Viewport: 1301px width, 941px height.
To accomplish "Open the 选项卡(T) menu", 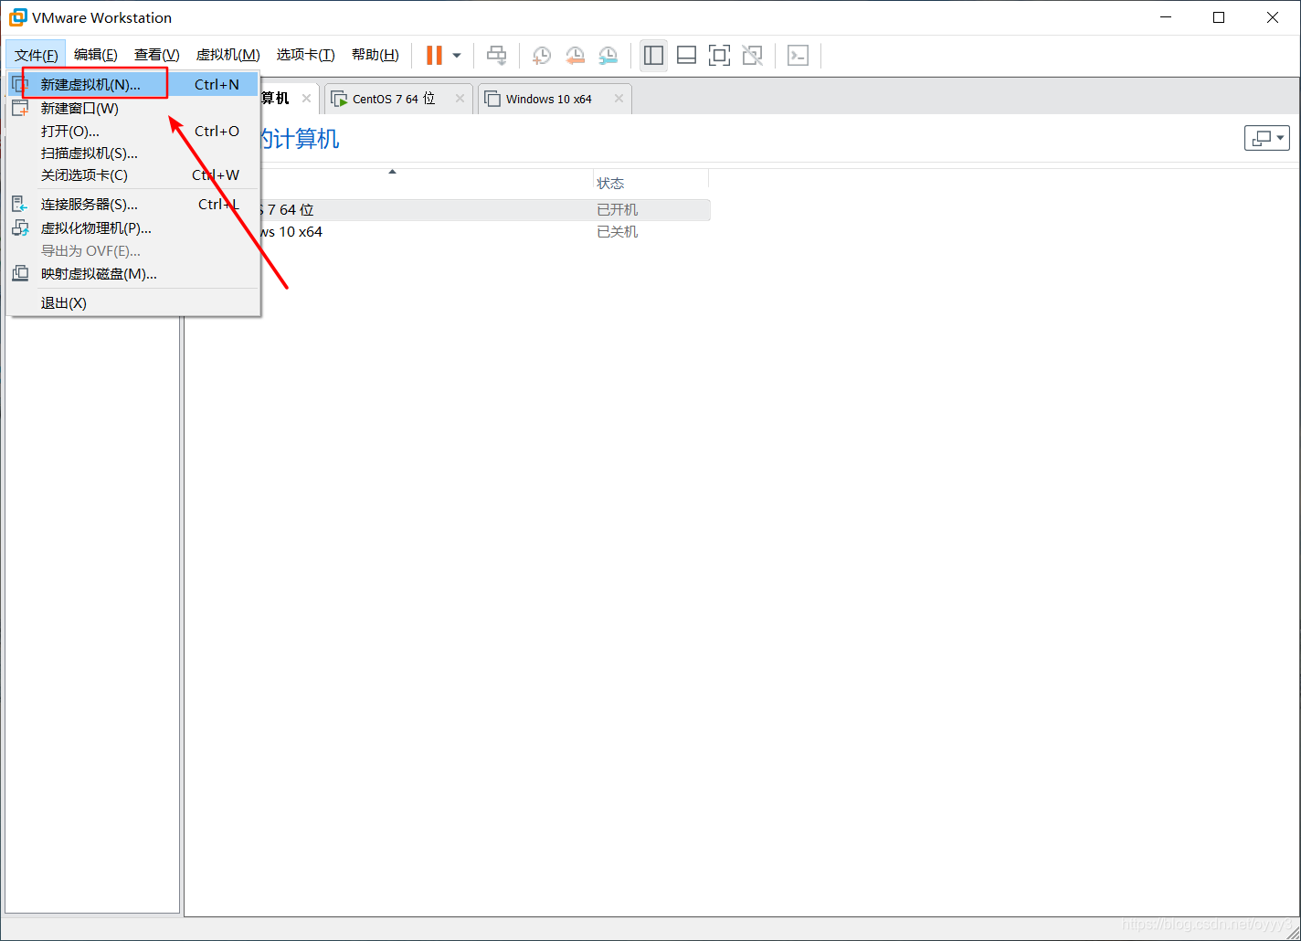I will [306, 55].
